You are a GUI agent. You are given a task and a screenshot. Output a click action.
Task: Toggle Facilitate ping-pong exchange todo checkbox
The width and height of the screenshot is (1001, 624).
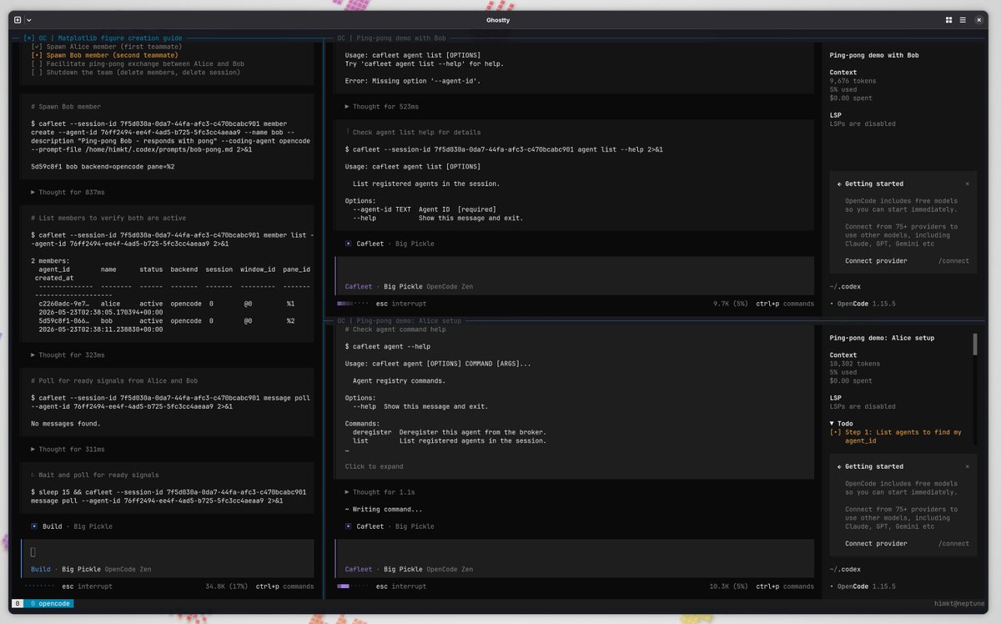tap(37, 63)
